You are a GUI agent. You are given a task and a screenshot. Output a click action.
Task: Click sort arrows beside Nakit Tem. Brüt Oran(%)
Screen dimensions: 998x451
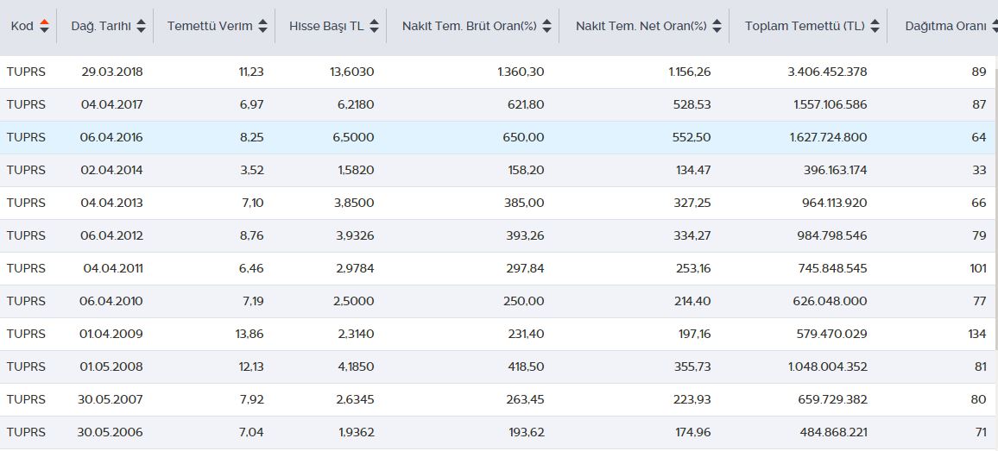546,26
